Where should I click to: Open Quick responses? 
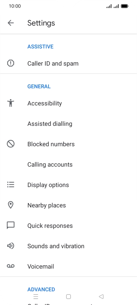point(68,226)
